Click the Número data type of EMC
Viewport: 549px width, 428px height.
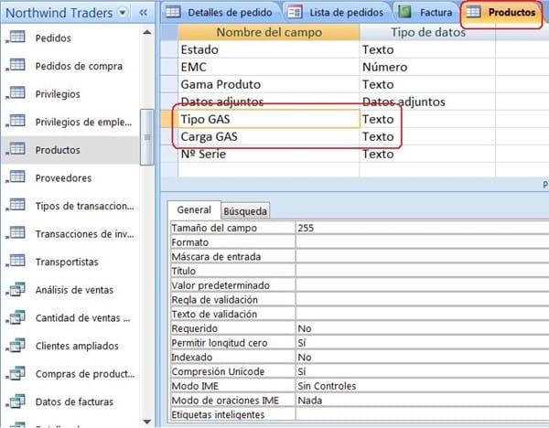427,67
